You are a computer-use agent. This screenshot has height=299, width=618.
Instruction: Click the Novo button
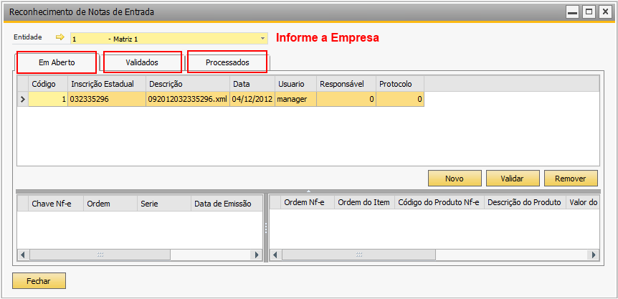point(455,179)
